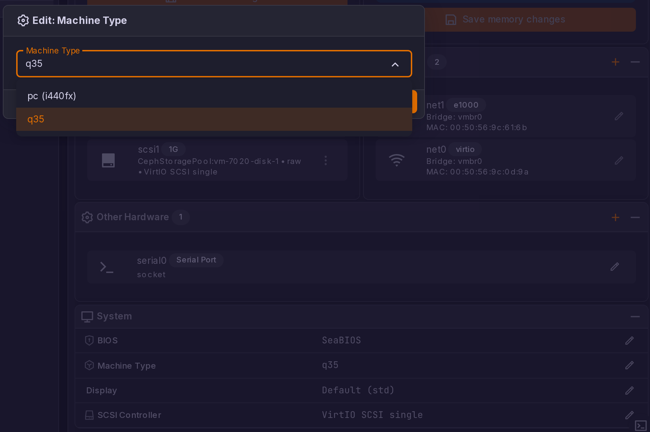Viewport: 650px width, 432px height.
Task: Click the VirtIO SCSI single value
Action: [x=372, y=415]
